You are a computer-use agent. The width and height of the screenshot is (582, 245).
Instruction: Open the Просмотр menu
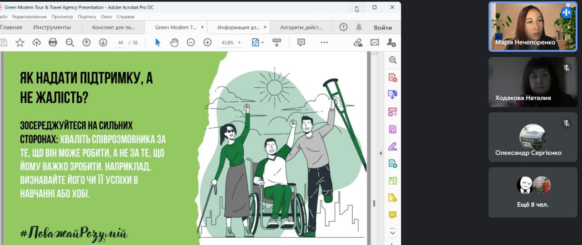[x=62, y=17]
